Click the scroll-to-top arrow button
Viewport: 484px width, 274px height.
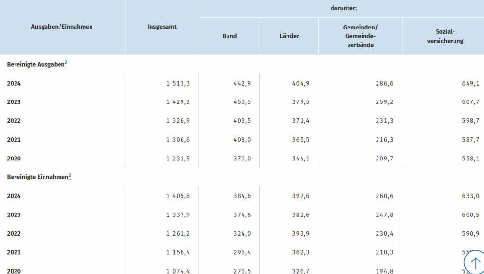pyautogui.click(x=475, y=263)
